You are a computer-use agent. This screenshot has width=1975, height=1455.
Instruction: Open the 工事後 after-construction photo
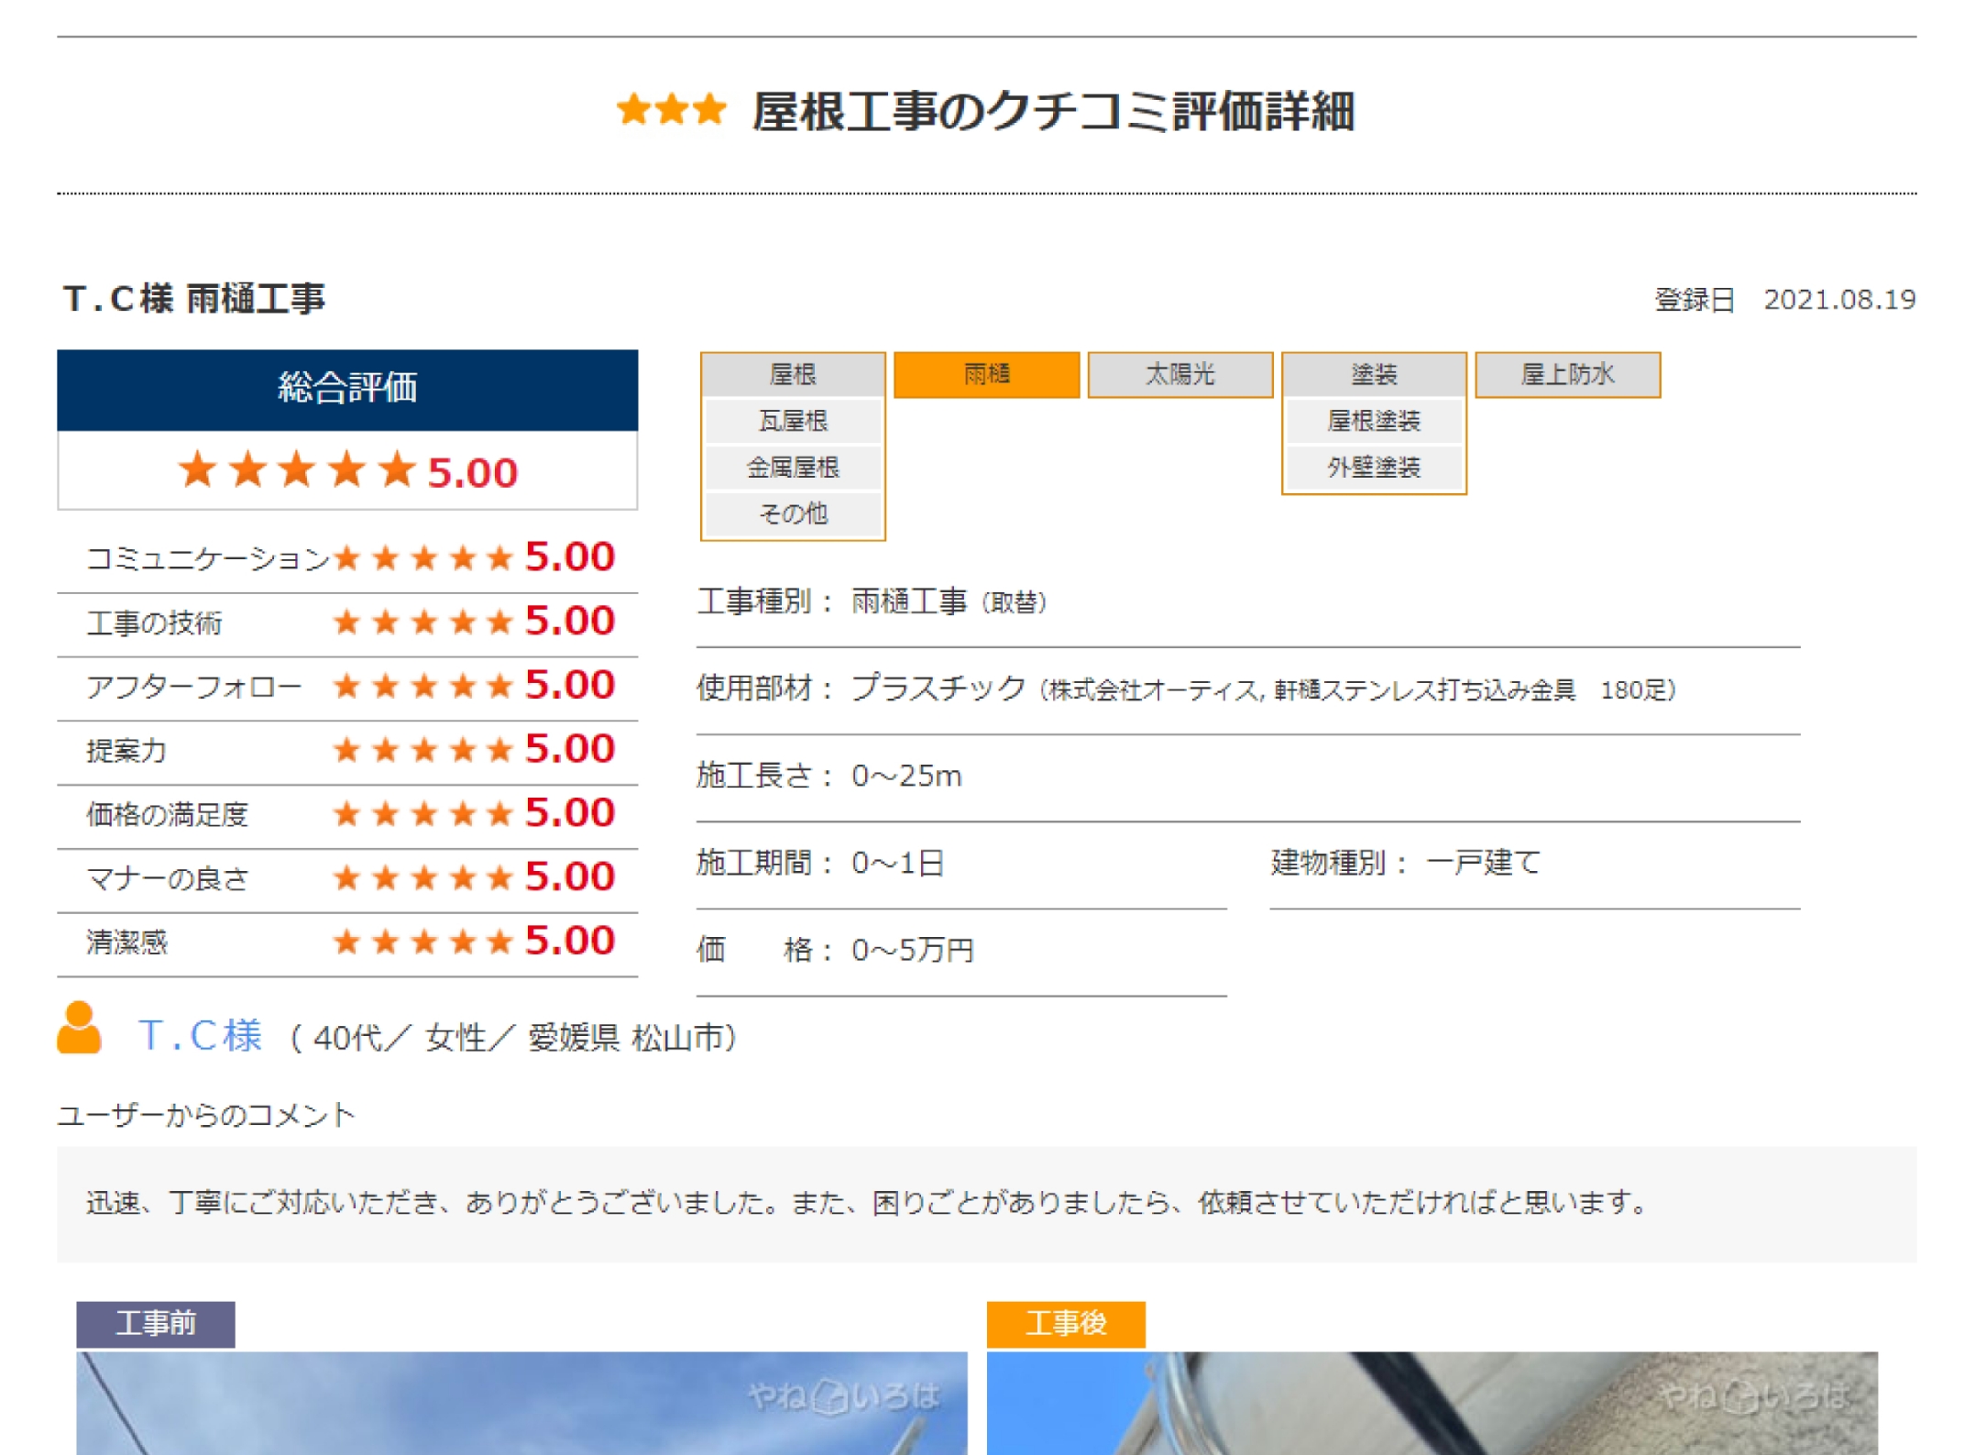pyautogui.click(x=1430, y=1403)
